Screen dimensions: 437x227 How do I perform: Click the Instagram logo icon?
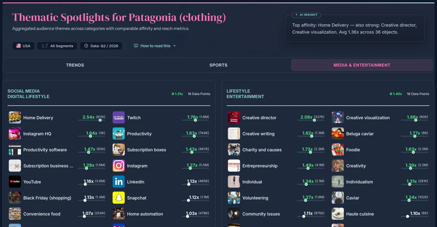pos(119,166)
